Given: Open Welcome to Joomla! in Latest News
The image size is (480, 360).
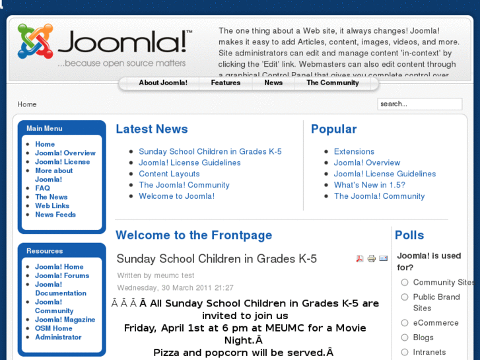Looking at the screenshot, I should [177, 196].
